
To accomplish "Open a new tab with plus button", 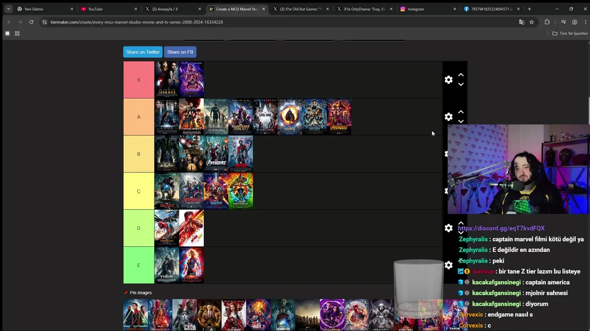I will (529, 9).
